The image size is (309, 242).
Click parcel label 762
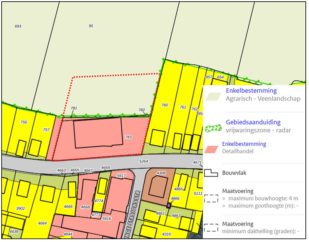[195, 109]
